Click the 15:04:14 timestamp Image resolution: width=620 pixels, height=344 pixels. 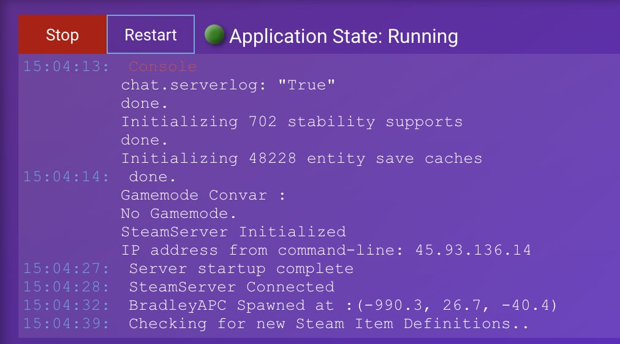[66, 177]
